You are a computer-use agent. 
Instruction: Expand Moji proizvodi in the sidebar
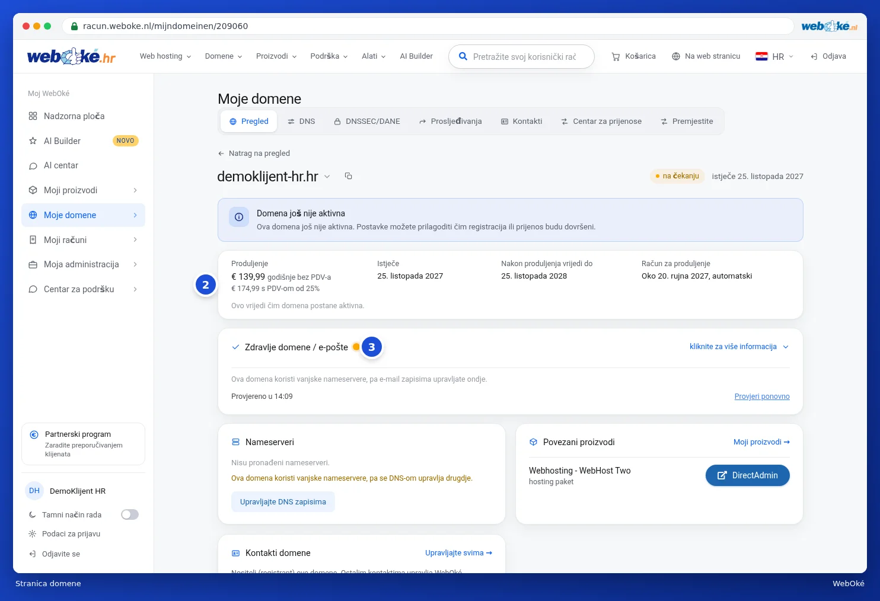(83, 190)
